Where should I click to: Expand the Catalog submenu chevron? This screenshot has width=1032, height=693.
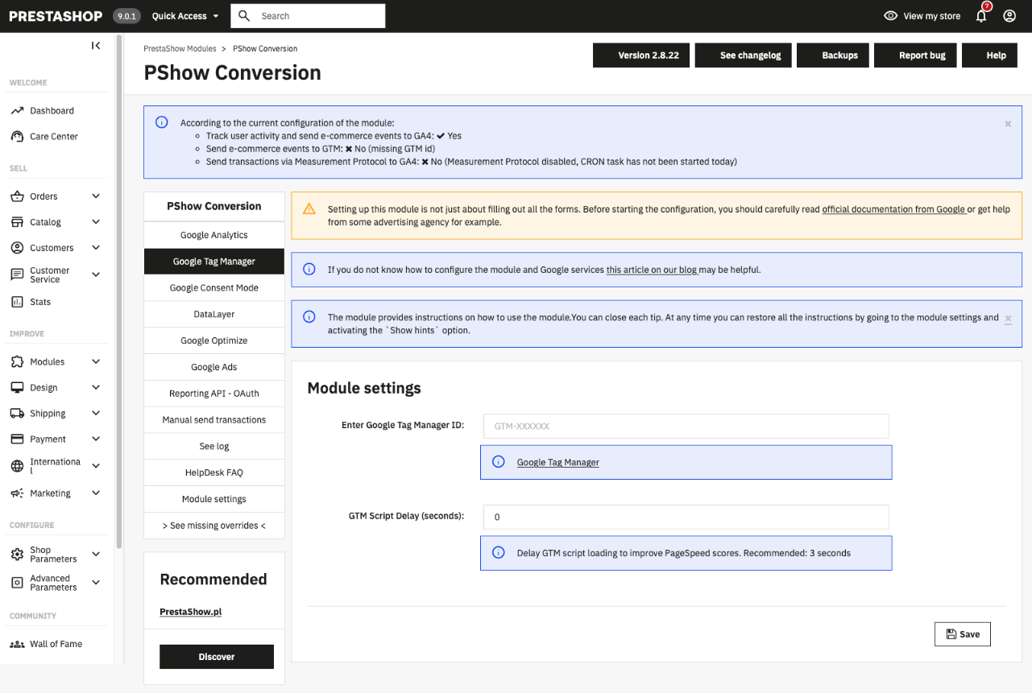[96, 222]
